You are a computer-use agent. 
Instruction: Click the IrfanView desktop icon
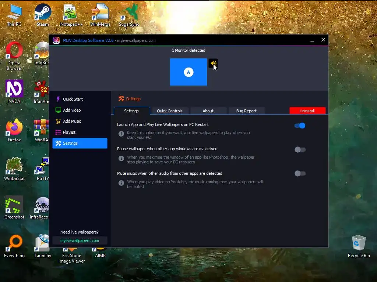click(41, 92)
